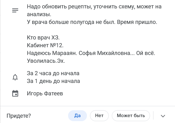Viewport: 175px width, 123px height.
Task: Click the sentence У врача больше полугода не был
Action: 71,22
